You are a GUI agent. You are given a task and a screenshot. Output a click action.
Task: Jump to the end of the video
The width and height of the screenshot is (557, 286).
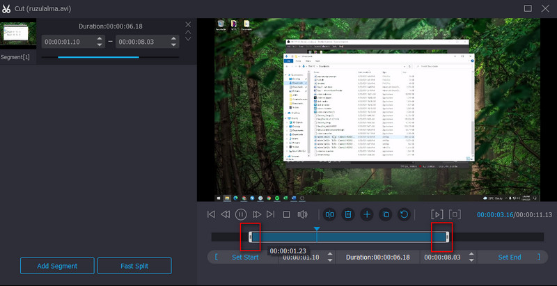coord(271,214)
